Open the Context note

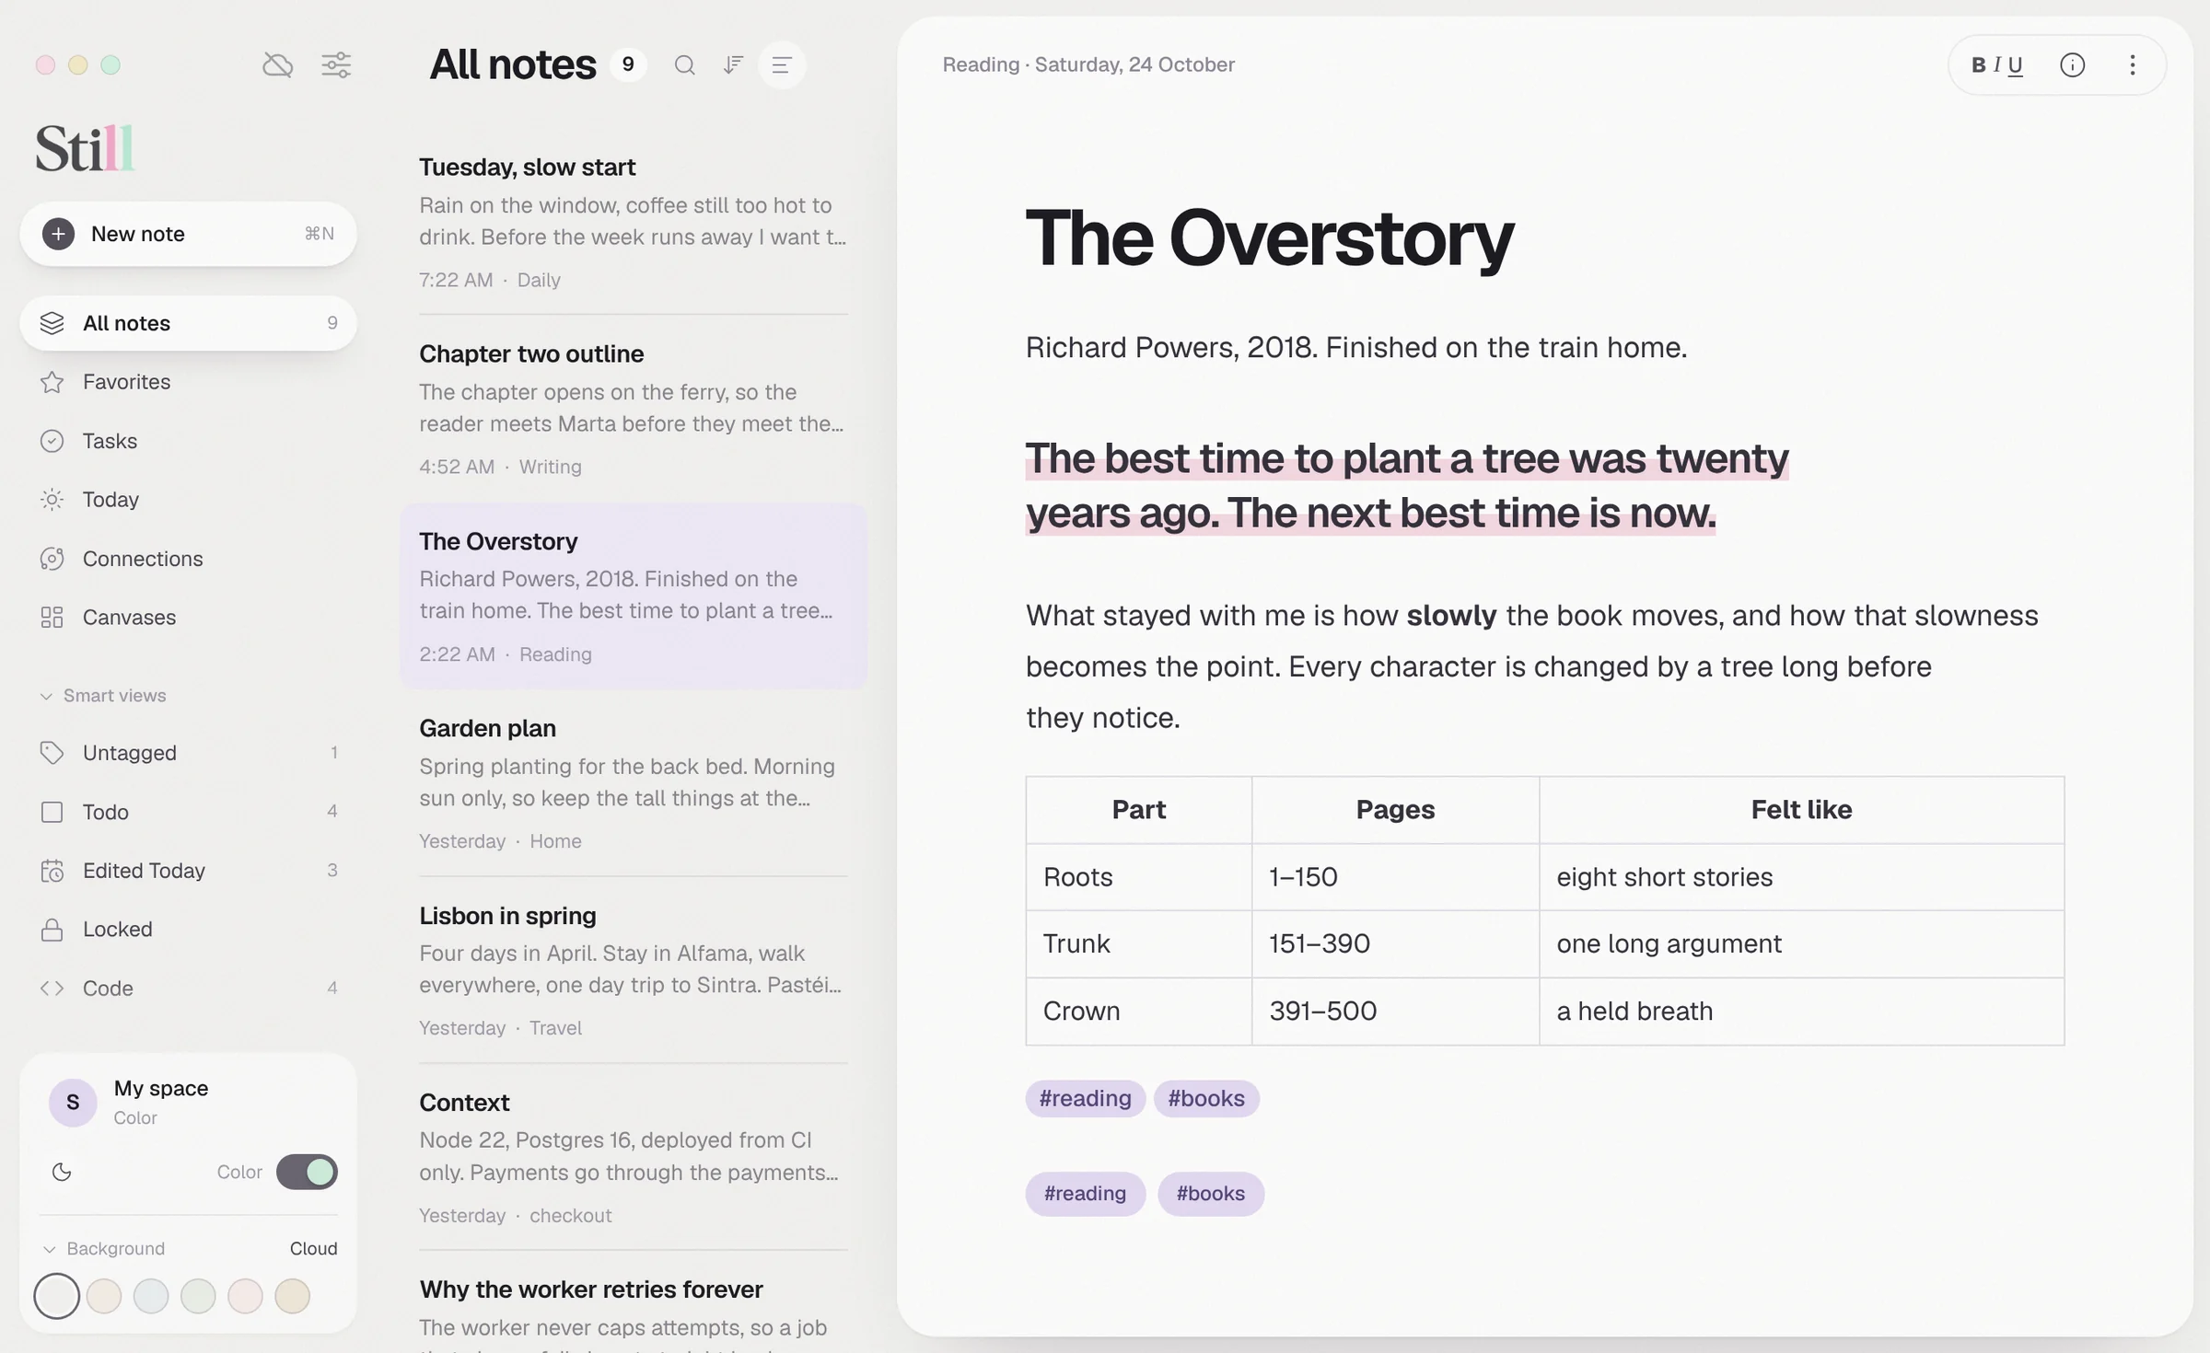pyautogui.click(x=634, y=1157)
